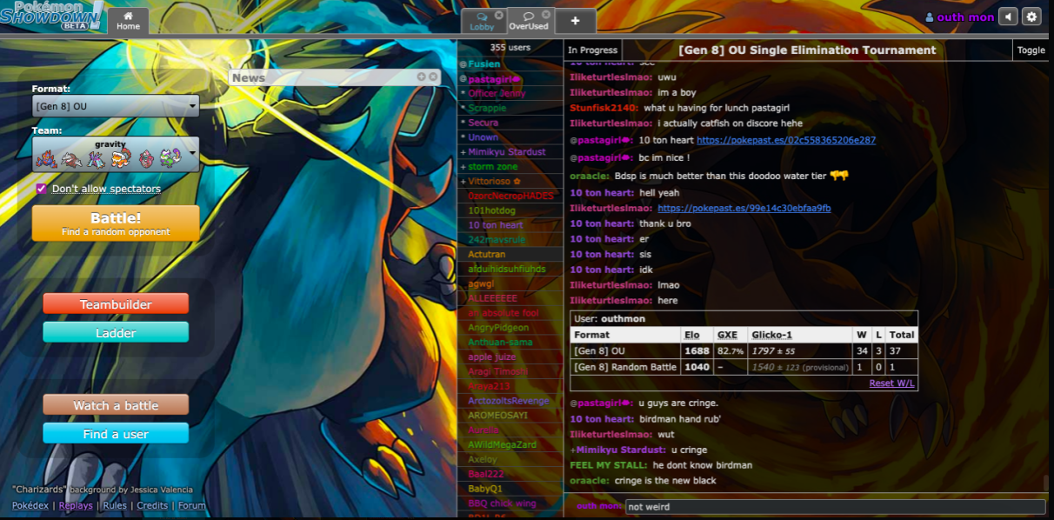This screenshot has height=520, width=1054.
Task: Click the In Progress tournament button
Action: [592, 50]
